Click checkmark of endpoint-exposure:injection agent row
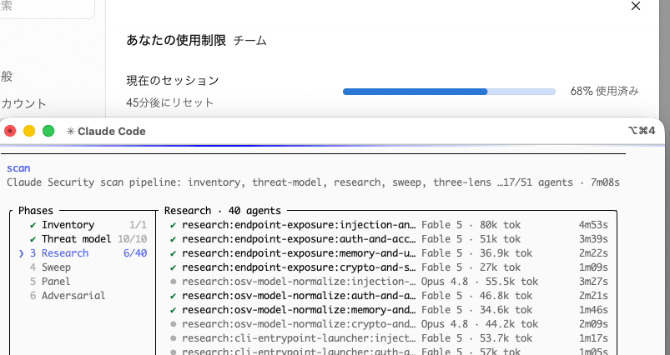670x355 pixels. [173, 225]
